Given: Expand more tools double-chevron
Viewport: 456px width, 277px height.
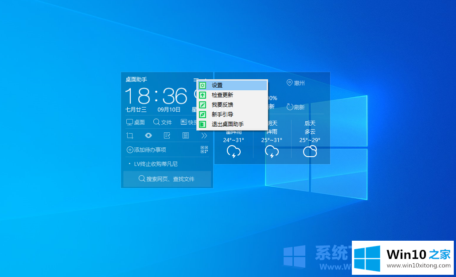Looking at the screenshot, I should pyautogui.click(x=204, y=135).
